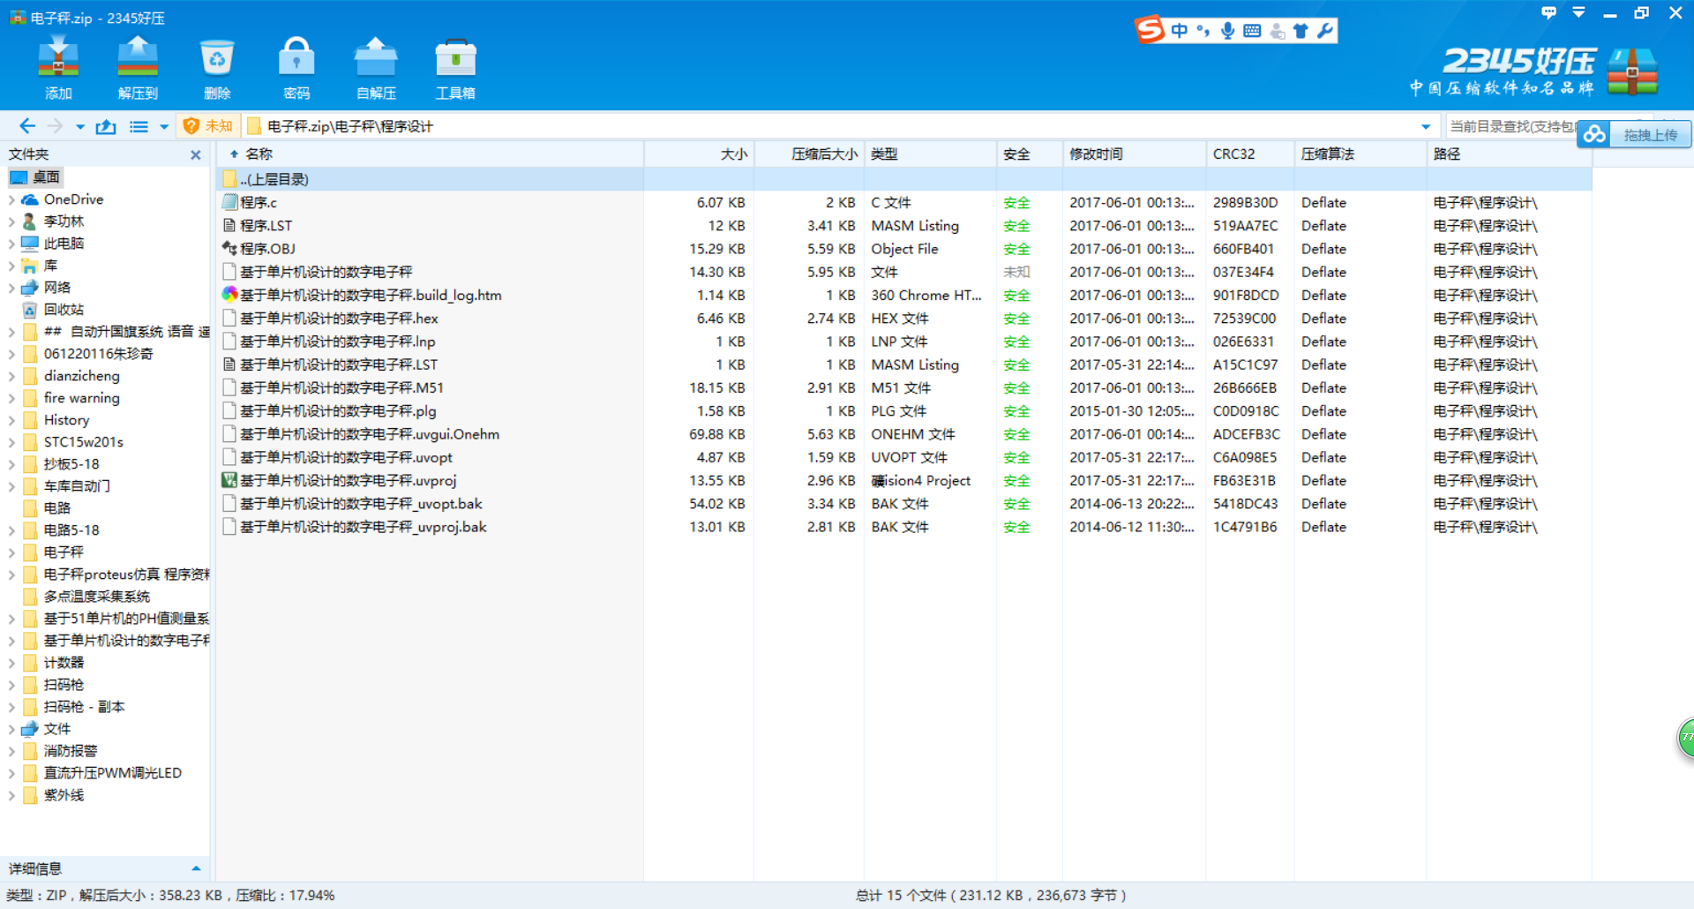Click the 解压到 (Extract to) toolbar icon
This screenshot has width=1694, height=909.
(x=138, y=67)
